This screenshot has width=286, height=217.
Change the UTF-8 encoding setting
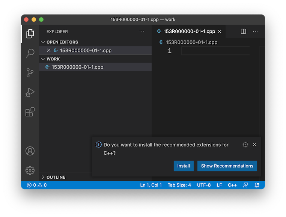pos(204,185)
